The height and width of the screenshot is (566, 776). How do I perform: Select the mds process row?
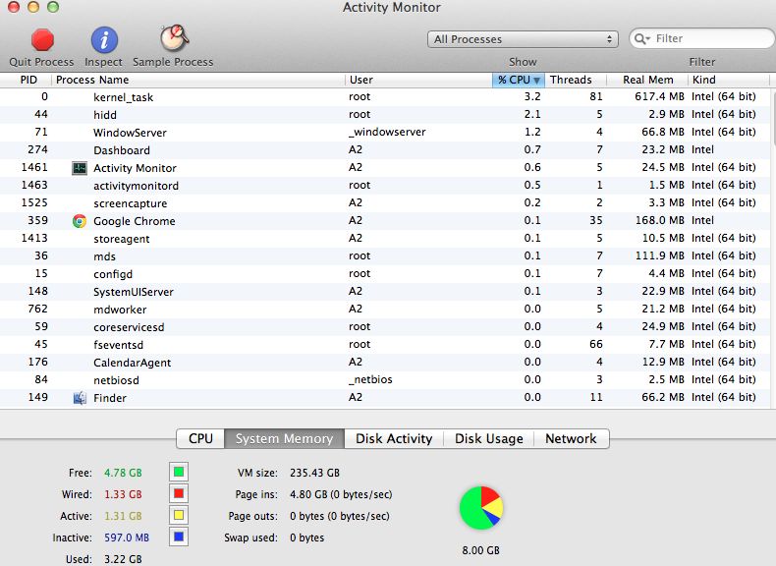385,256
